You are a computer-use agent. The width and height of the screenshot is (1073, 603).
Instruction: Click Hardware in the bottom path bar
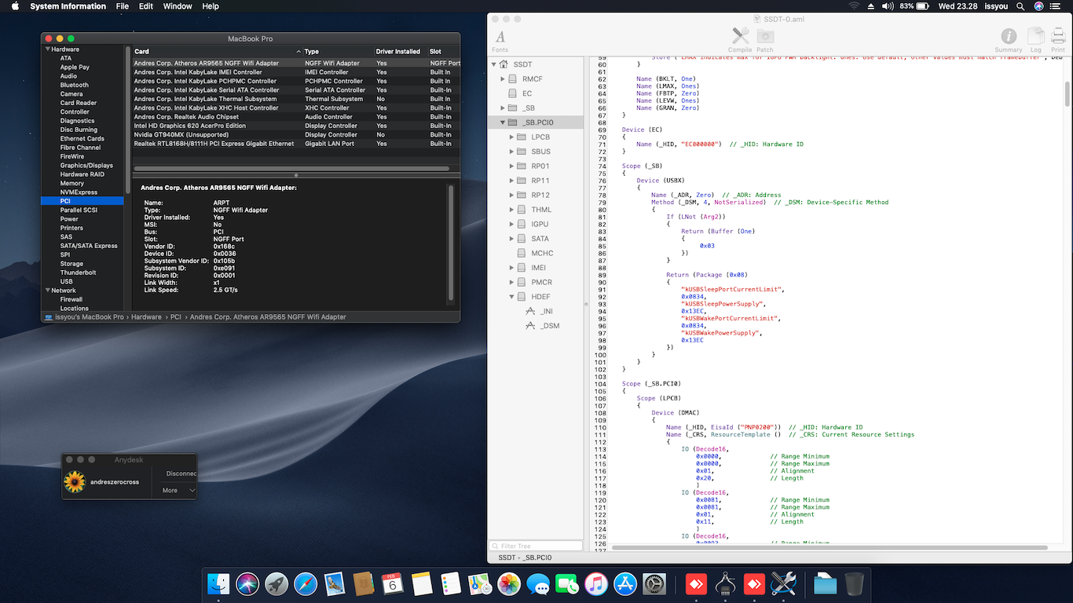tap(147, 317)
